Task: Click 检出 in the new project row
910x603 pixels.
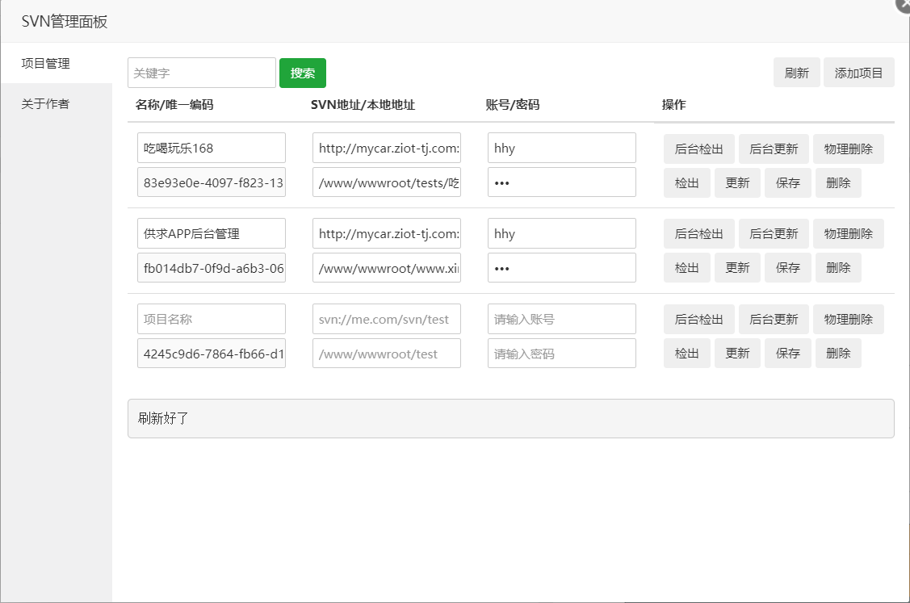Action: pyautogui.click(x=686, y=354)
